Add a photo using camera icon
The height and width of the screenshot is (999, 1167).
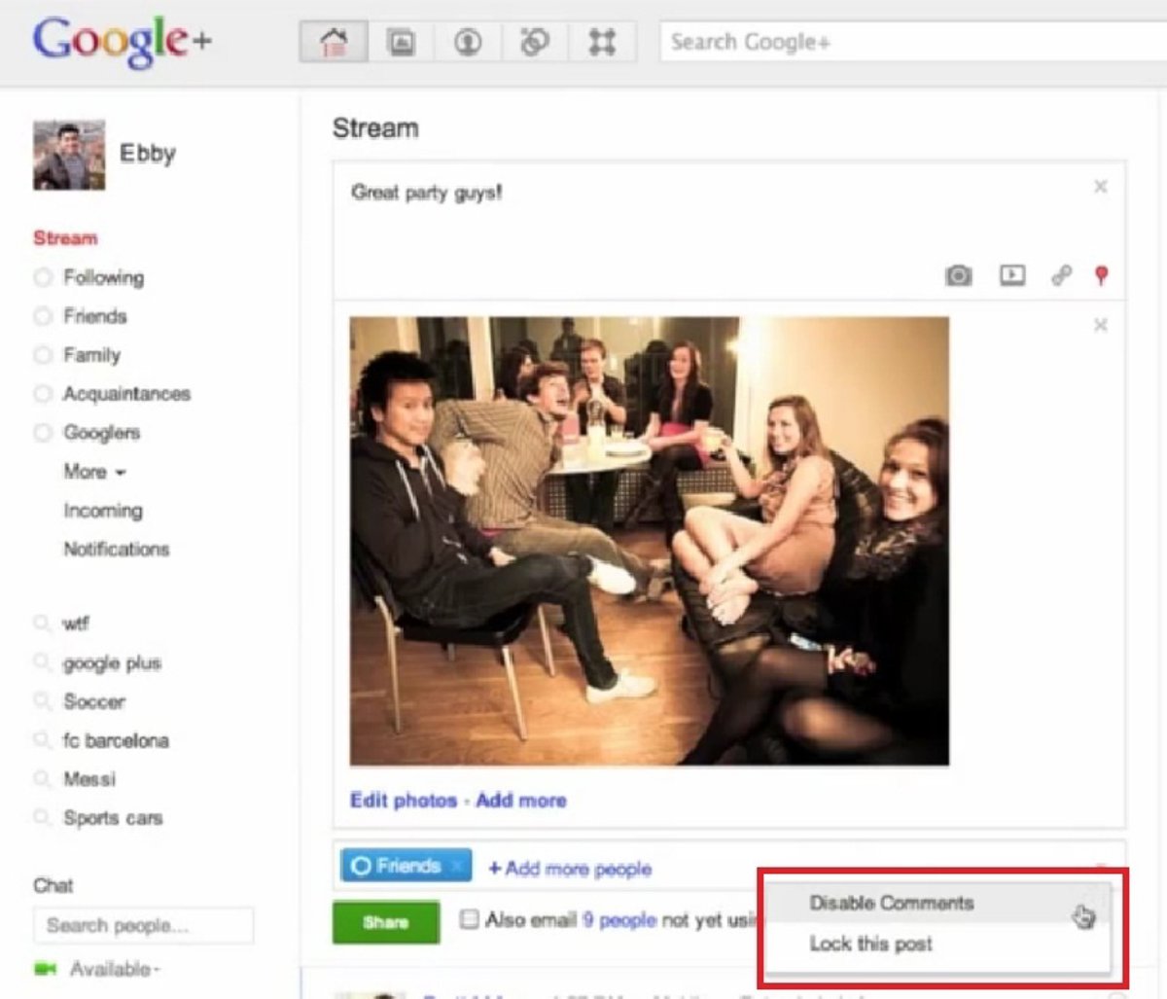(x=958, y=276)
